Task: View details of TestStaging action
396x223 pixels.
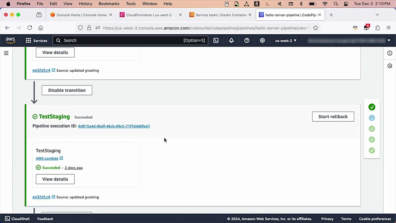Action: pyautogui.click(x=55, y=179)
